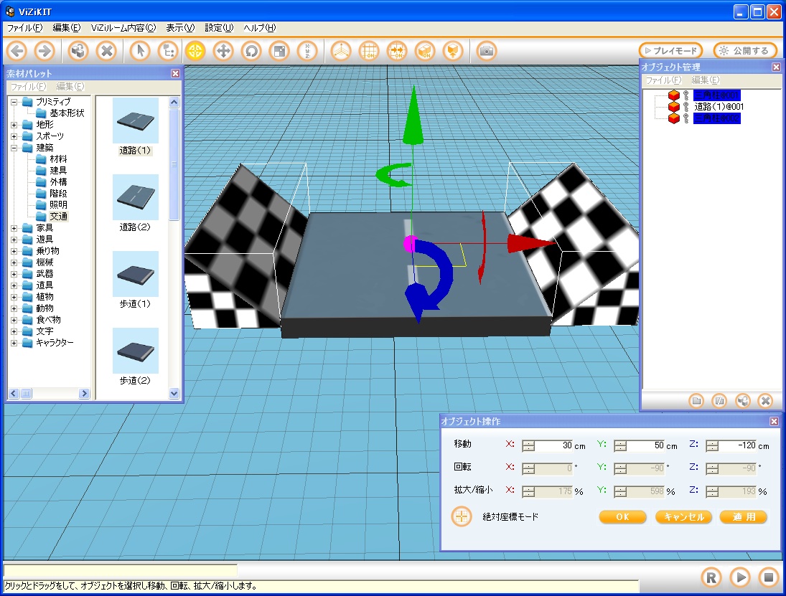This screenshot has height=596, width=786.
Task: Expand the 地形 folder in material palette
Action: click(14, 125)
